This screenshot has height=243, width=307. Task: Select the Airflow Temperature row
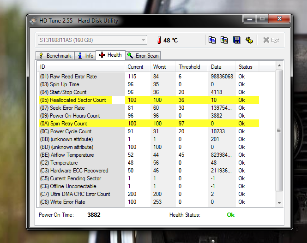coord(148,155)
